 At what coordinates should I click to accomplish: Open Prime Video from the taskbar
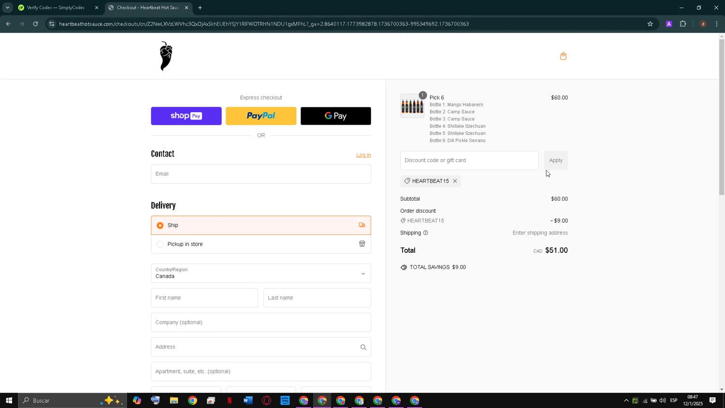pos(285,400)
